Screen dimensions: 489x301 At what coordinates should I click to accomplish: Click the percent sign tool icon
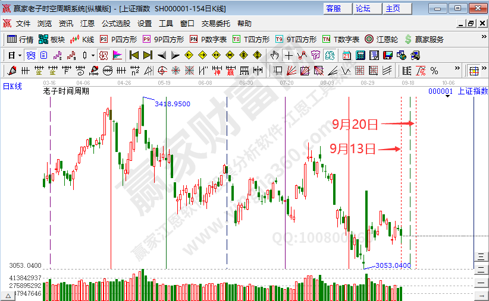point(434,71)
